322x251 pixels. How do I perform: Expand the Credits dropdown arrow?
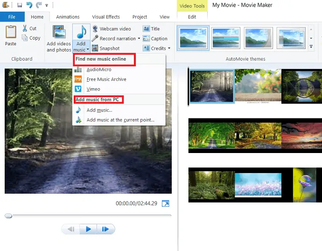(x=169, y=49)
